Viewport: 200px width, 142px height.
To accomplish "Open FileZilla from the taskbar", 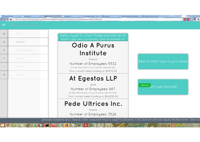I will (x=86, y=125).
